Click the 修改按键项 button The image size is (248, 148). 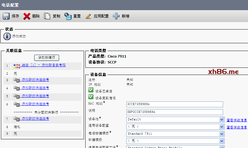tap(46, 58)
